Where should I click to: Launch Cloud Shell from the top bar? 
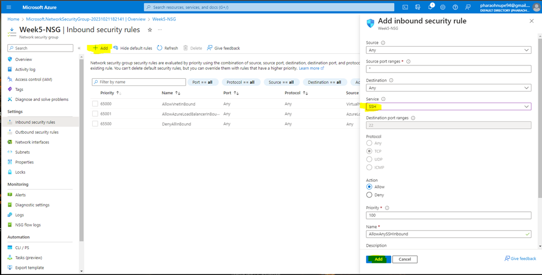click(x=405, y=7)
